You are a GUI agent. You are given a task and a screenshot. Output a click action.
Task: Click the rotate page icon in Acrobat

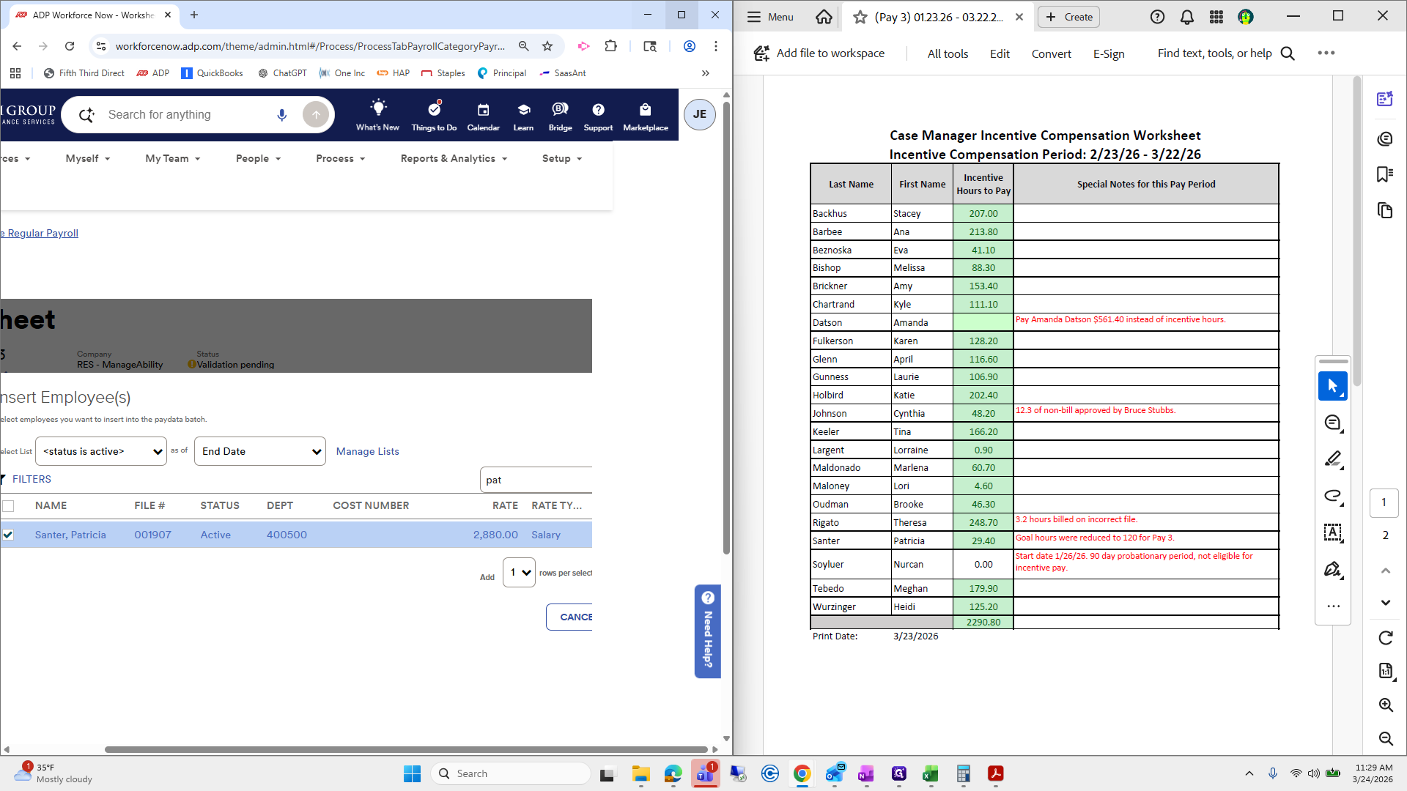1385,638
